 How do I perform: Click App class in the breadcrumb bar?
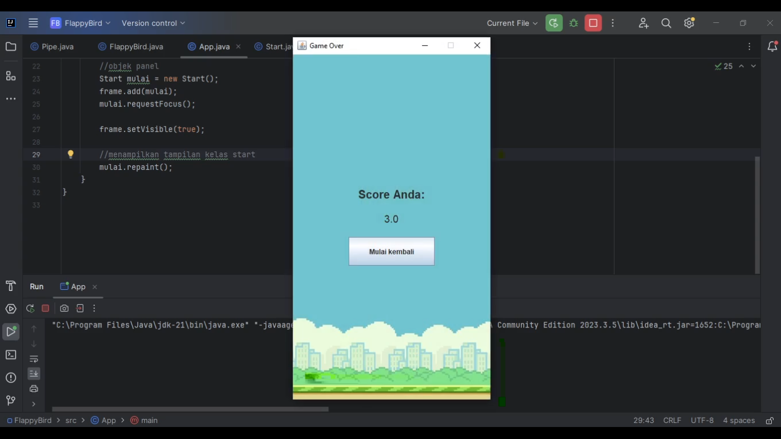tap(103, 421)
